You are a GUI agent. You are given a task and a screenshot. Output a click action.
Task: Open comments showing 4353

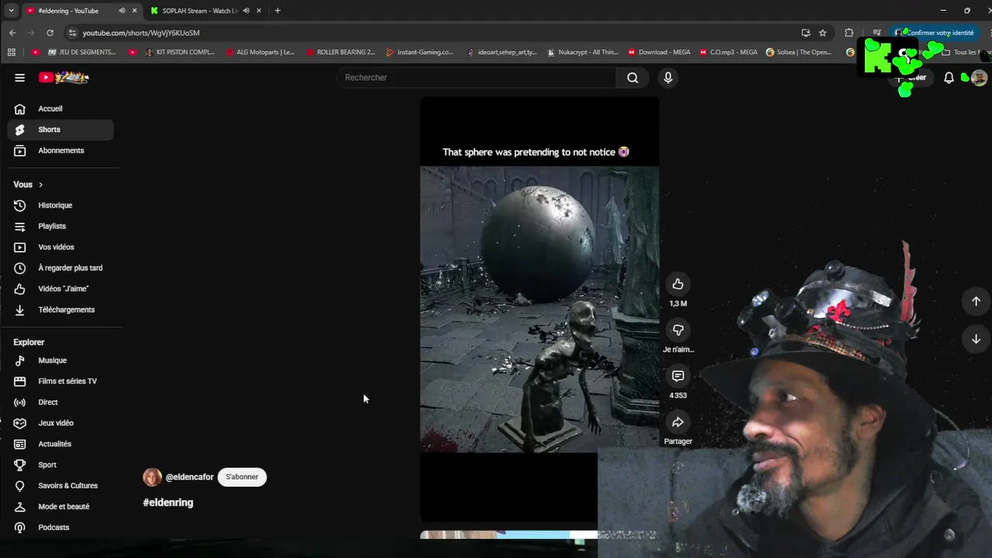coord(678,376)
